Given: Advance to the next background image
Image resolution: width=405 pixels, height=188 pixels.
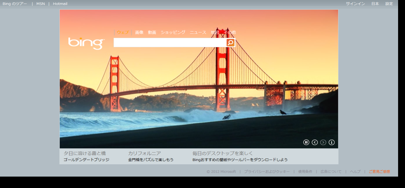Looking at the screenshot, I should point(323,142).
